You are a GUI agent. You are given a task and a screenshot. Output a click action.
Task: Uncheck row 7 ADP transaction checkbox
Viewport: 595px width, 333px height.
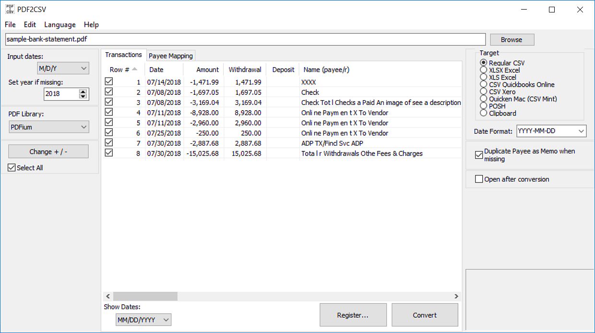[109, 142]
